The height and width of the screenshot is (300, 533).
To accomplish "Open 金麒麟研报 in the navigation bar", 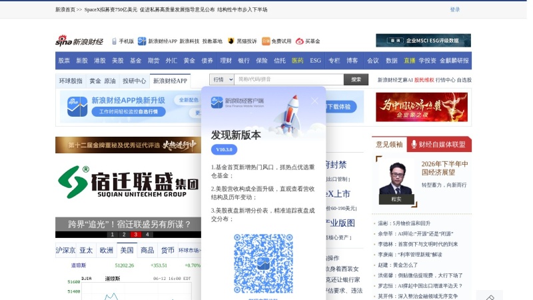I will click(454, 61).
